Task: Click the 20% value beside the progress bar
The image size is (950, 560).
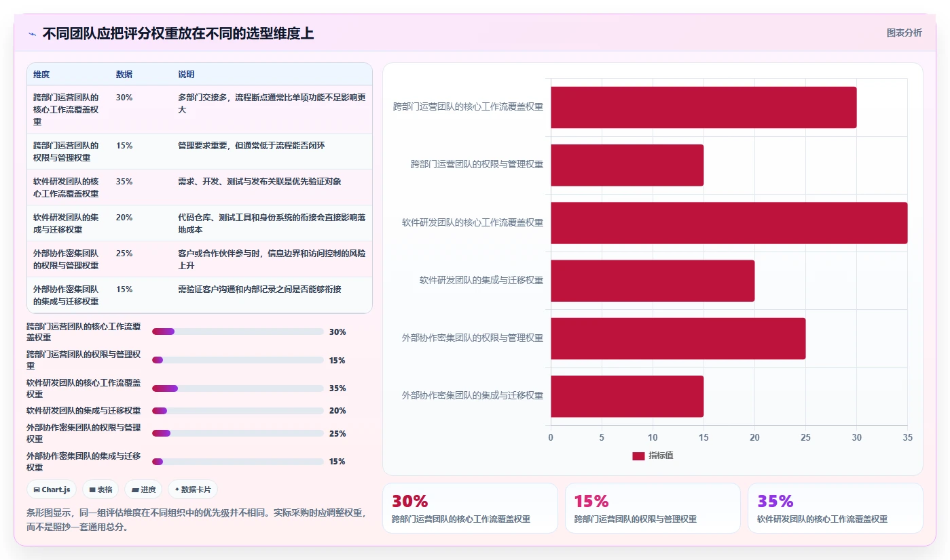Action: pyautogui.click(x=337, y=411)
